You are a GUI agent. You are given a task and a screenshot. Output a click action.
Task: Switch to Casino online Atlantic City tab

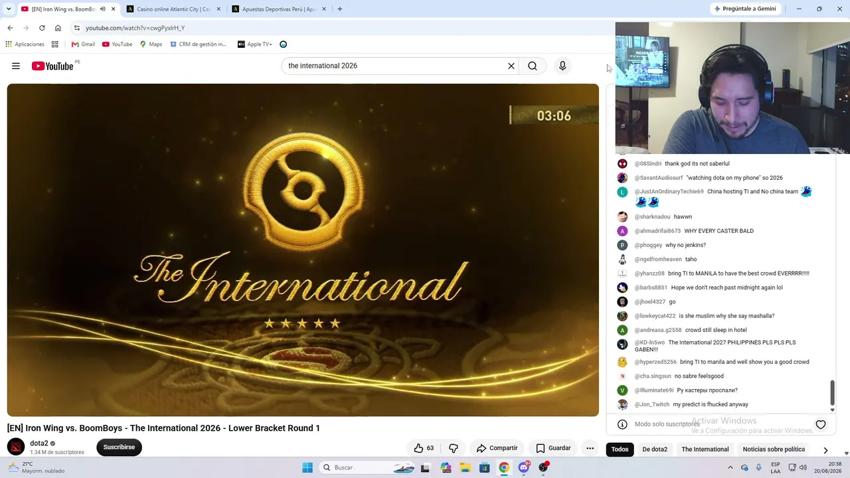[175, 9]
